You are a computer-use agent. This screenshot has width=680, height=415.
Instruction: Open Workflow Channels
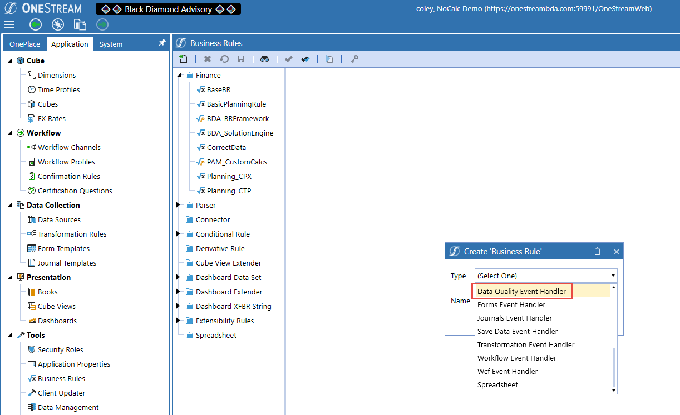point(69,147)
